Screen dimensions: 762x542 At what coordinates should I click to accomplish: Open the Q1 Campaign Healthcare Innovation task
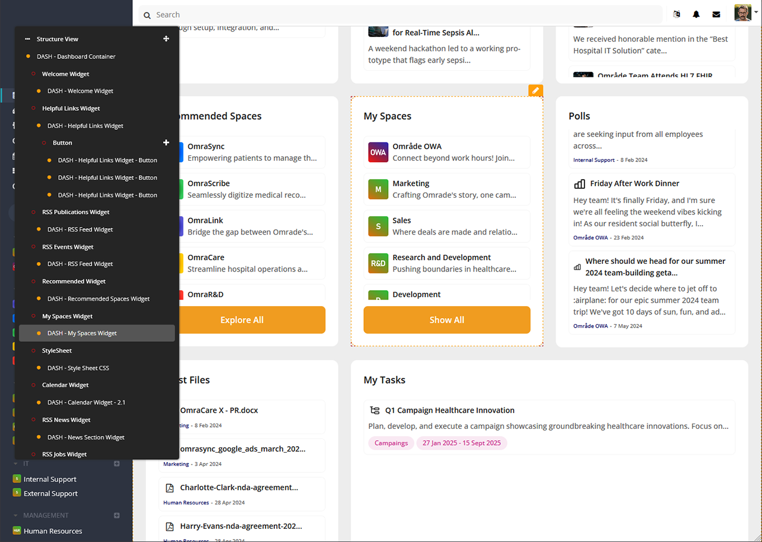[x=449, y=410]
